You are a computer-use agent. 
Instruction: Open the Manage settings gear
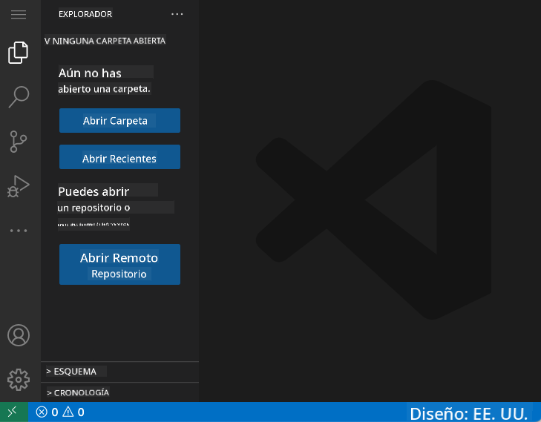19,380
